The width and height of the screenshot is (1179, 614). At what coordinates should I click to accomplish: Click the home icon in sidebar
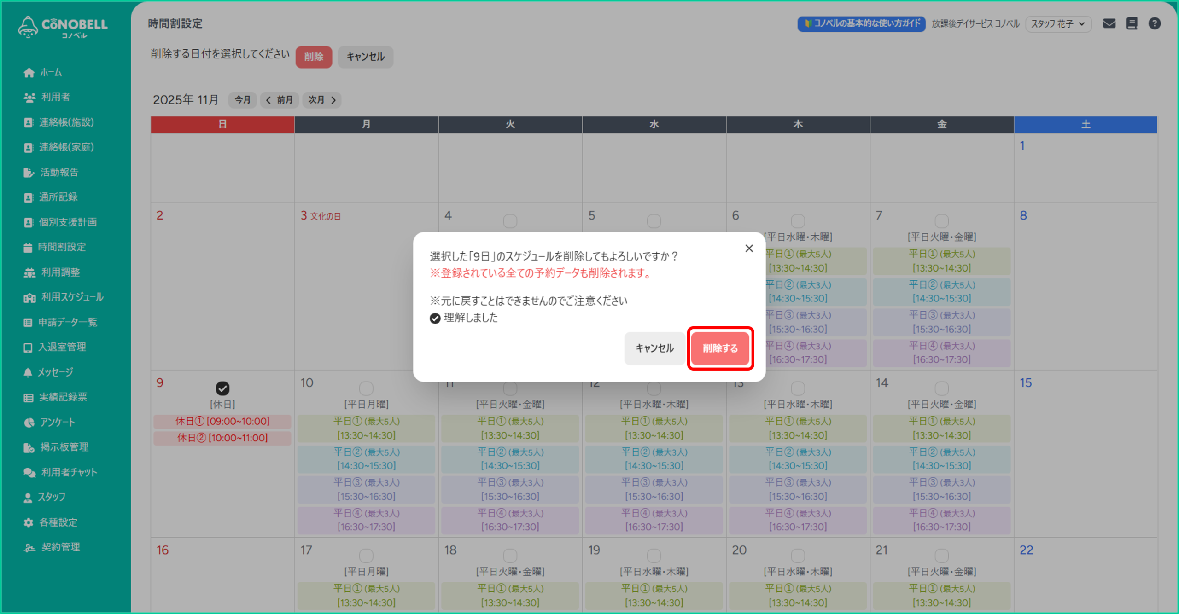[29, 73]
